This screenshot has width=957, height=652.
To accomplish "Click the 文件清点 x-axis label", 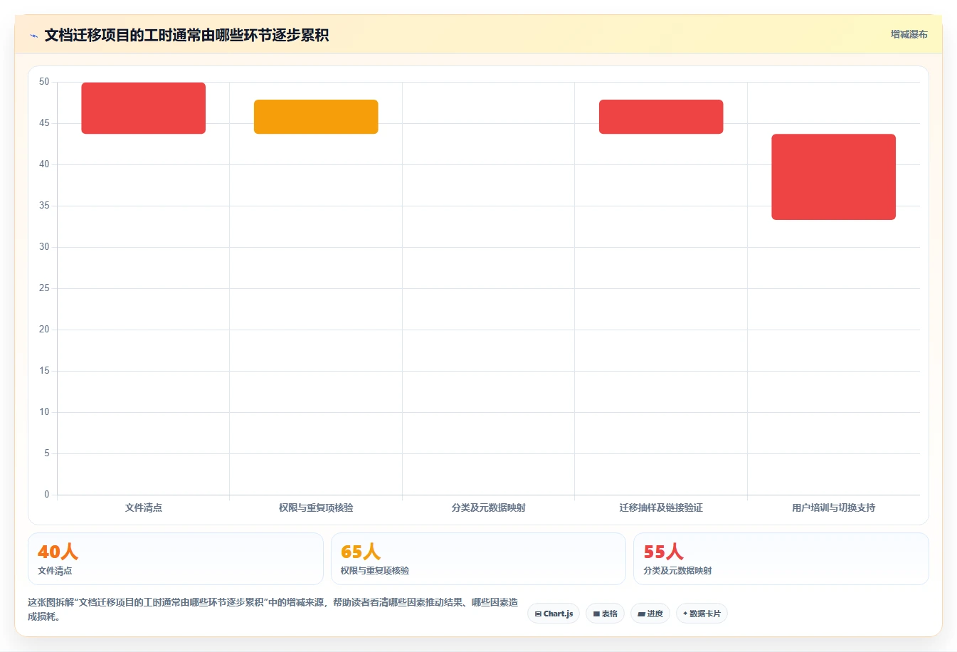I will tap(144, 508).
